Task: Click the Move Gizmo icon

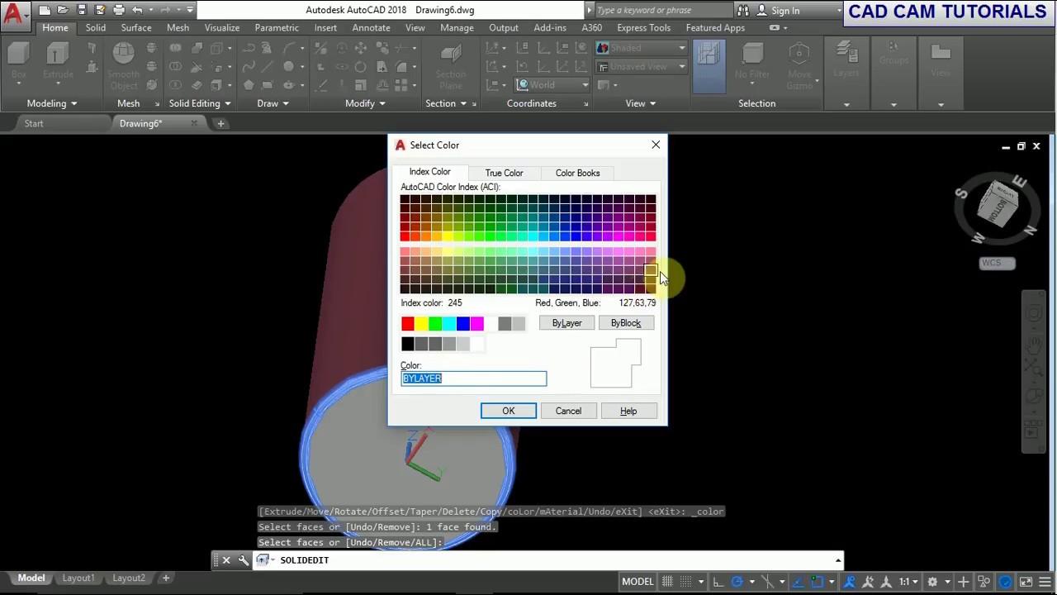Action: pos(799,66)
